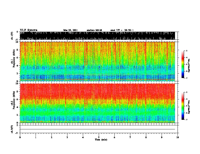Click the ch.2 color bar log PSD unit label

click(189, 107)
